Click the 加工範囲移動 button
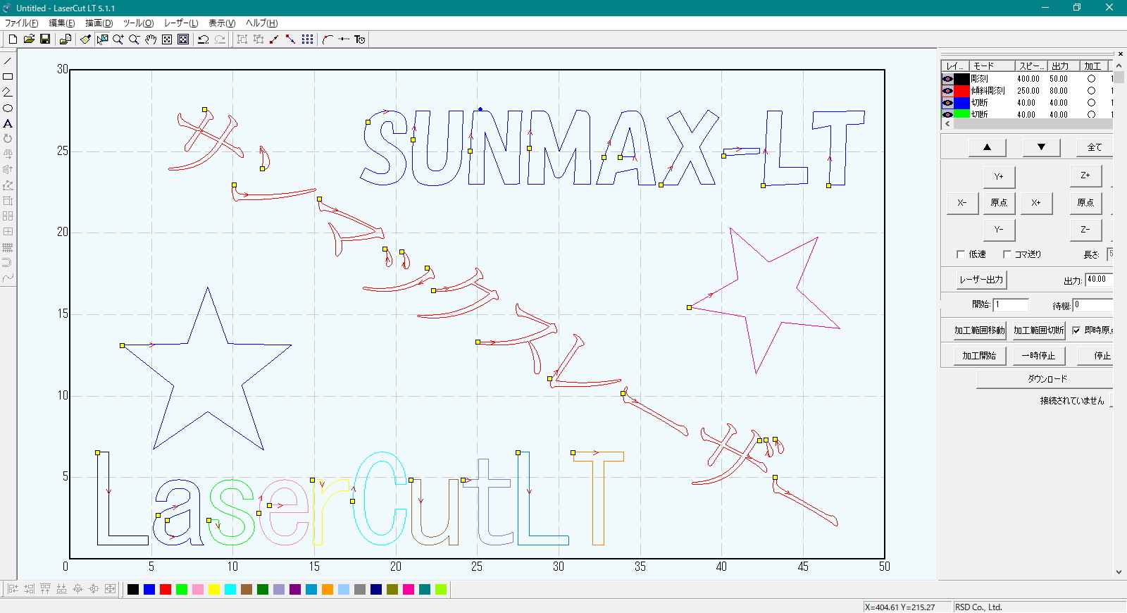Screen dimensions: 1127x613 [x=980, y=330]
